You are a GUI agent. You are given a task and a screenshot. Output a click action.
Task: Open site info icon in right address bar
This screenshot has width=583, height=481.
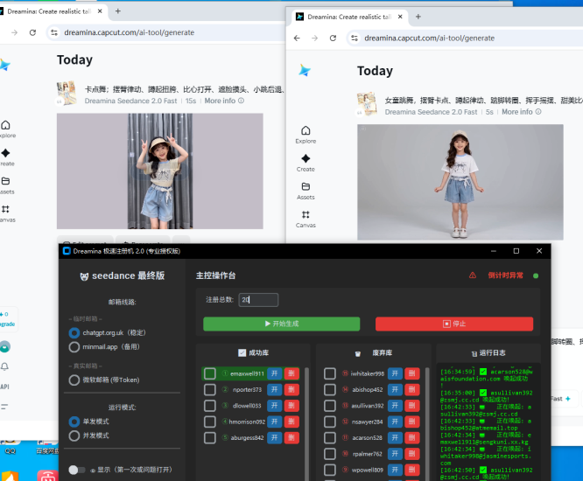coord(355,38)
